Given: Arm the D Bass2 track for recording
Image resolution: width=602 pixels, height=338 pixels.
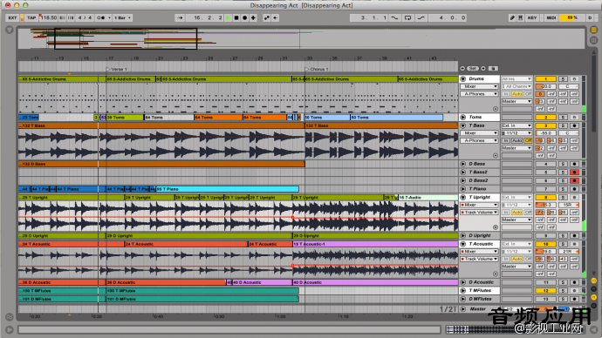Looking at the screenshot, I should pos(574,180).
